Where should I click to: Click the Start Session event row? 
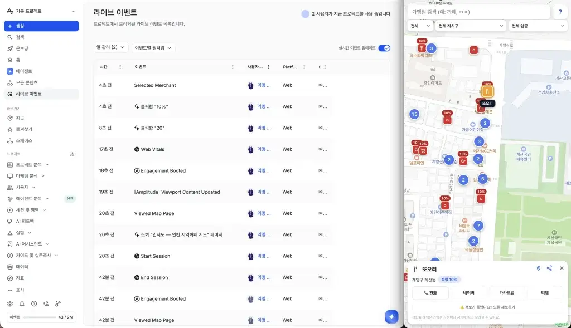212,256
